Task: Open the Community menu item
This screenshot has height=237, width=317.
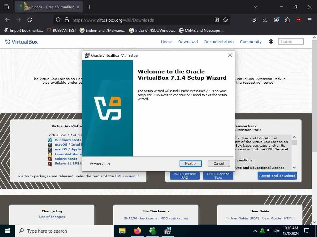Action: tap(251, 42)
